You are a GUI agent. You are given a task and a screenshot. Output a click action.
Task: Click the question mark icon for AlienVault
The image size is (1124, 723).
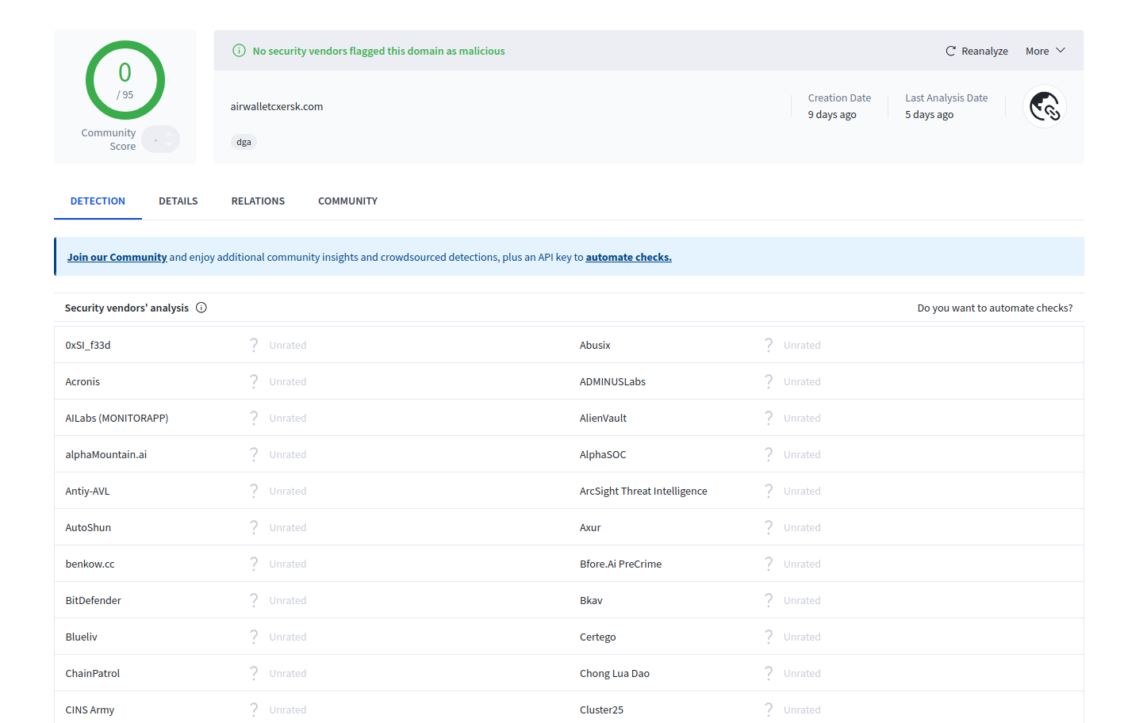769,418
